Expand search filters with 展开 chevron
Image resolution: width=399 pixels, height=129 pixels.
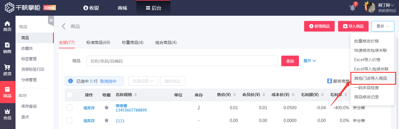point(310,61)
